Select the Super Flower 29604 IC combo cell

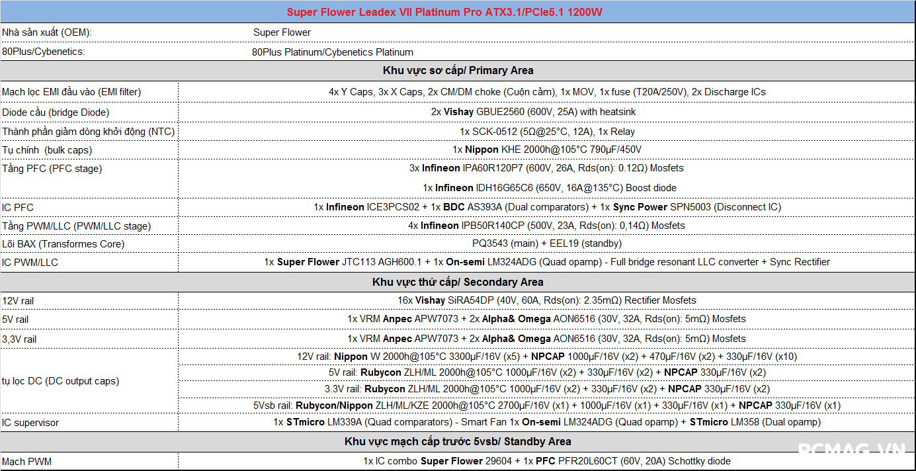(546, 461)
